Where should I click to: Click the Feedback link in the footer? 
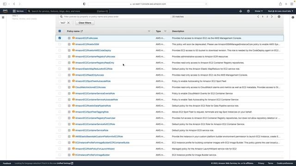[7, 163]
